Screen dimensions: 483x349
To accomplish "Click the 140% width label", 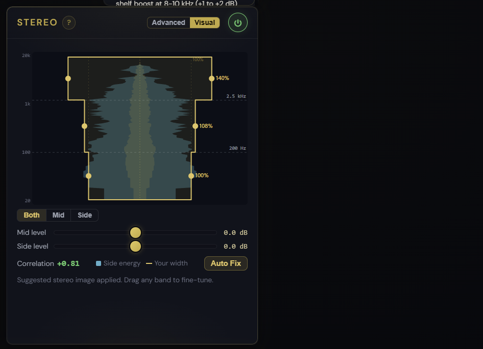I will [x=223, y=78].
